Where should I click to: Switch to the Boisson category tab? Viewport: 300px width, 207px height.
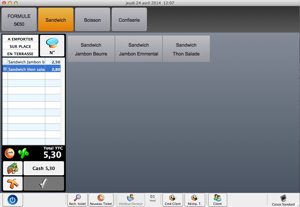click(x=92, y=20)
